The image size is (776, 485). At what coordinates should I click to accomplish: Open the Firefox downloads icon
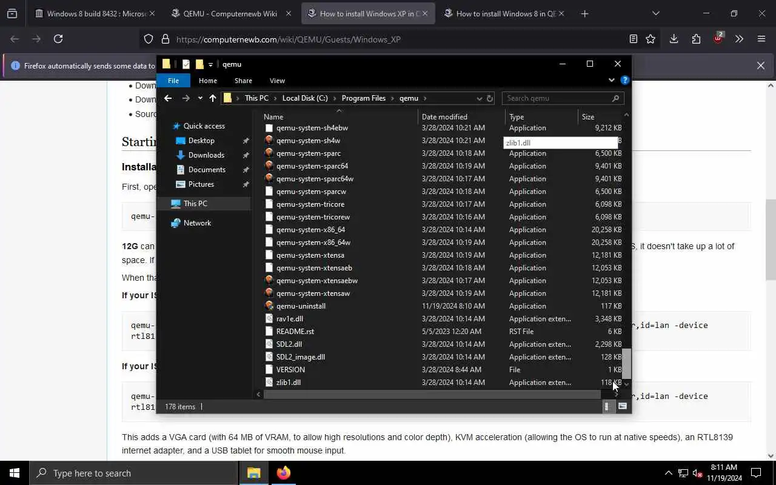pyautogui.click(x=674, y=39)
